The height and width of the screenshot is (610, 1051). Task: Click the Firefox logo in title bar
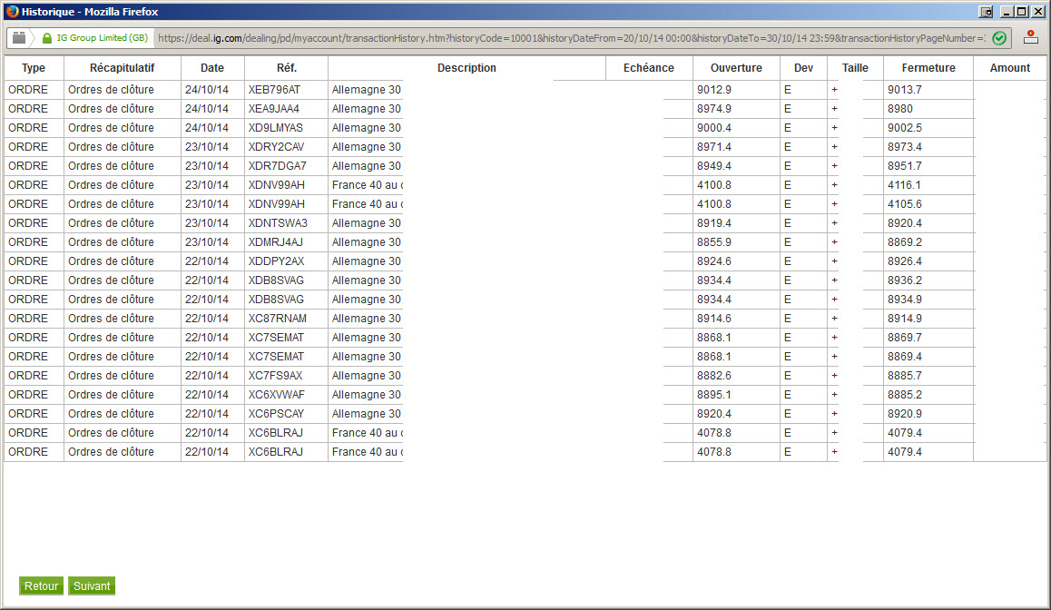12,12
